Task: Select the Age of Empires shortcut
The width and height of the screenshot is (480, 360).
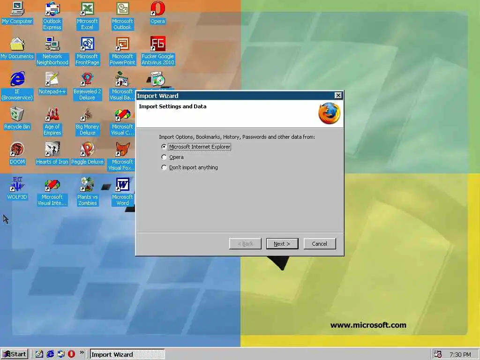Action: [52, 121]
